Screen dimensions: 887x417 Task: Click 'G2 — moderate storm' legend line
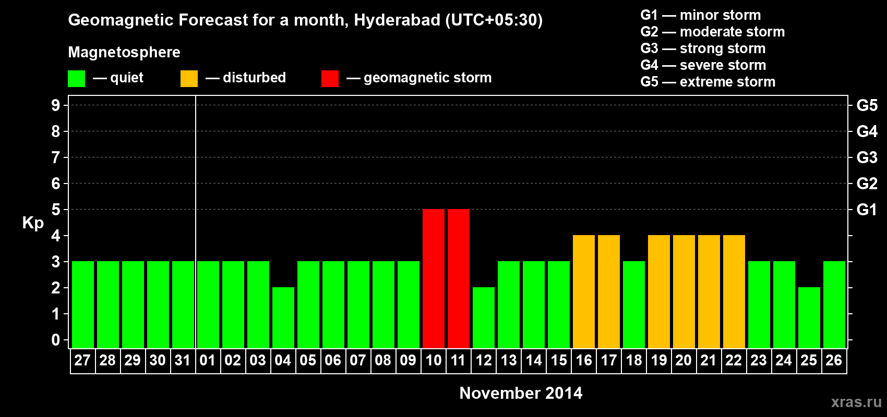712,32
